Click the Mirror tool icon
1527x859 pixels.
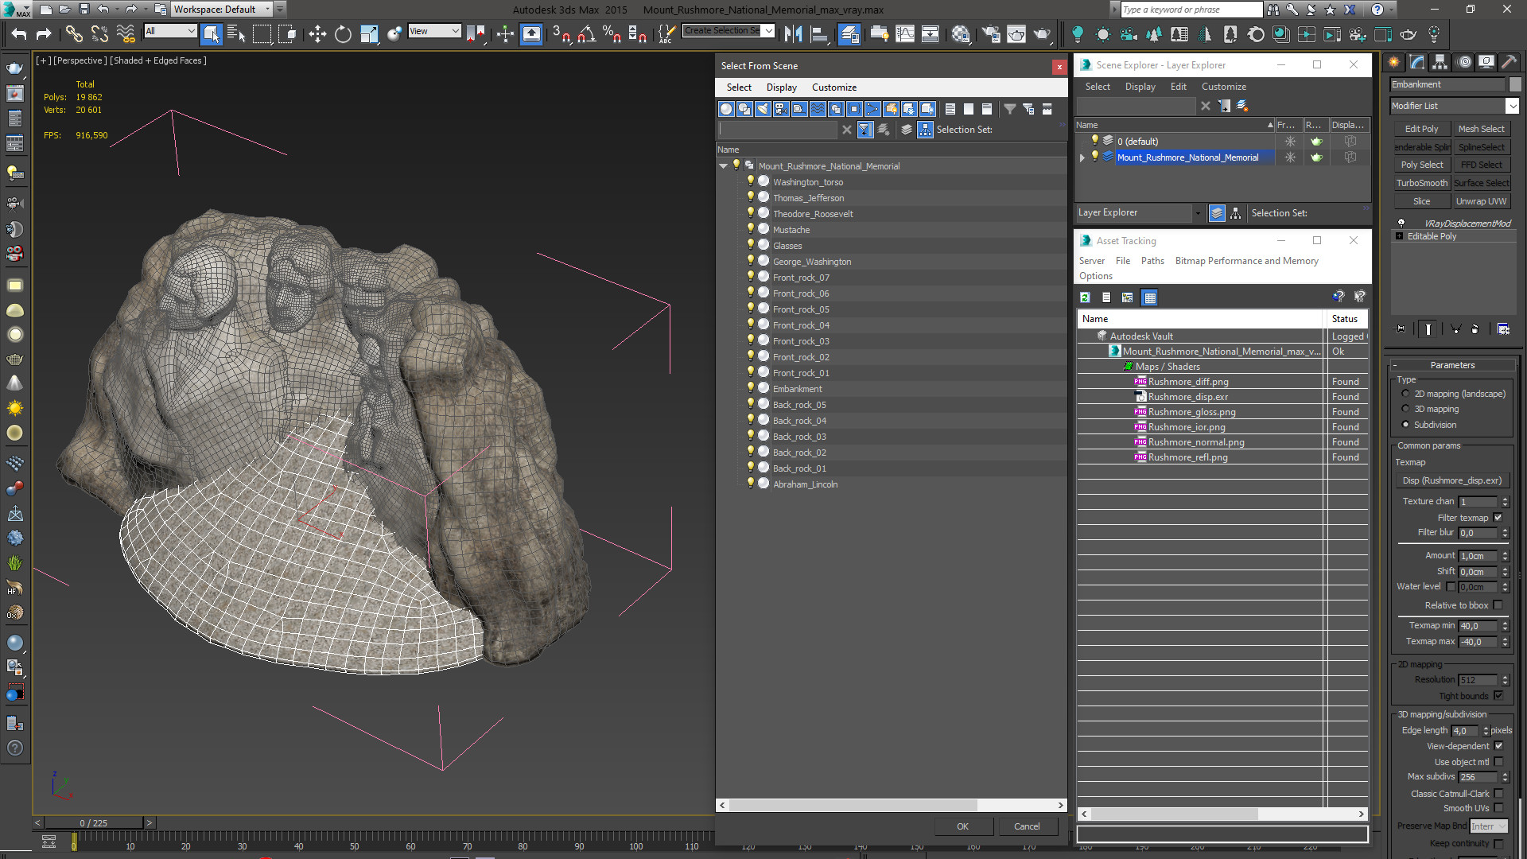pos(793,34)
